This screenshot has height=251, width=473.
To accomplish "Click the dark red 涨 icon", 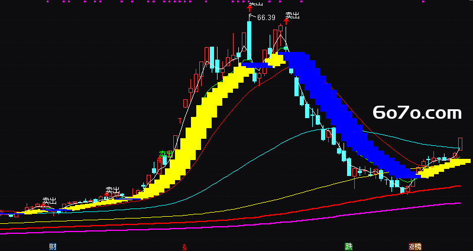I will click(412, 247).
